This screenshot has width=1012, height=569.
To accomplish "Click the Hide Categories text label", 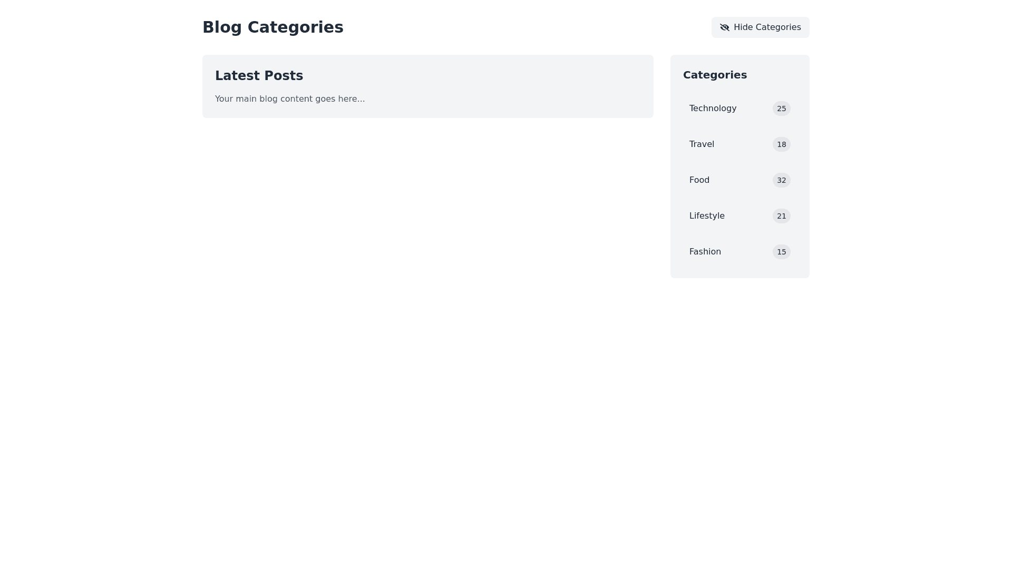I will coord(767,27).
